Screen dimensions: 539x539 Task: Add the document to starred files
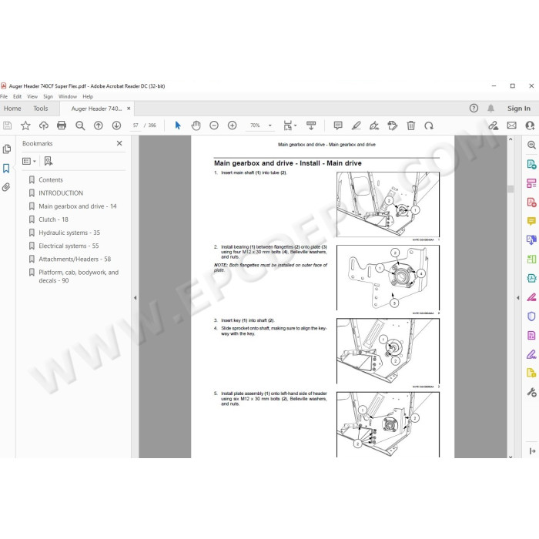point(25,126)
